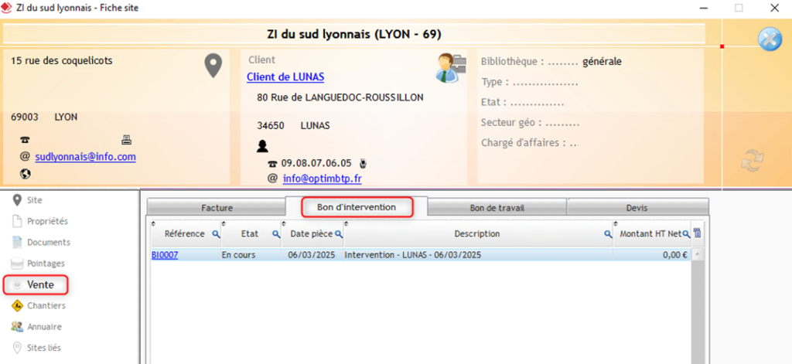Click the magnifier in Etat column header
The image size is (792, 364).
click(276, 234)
